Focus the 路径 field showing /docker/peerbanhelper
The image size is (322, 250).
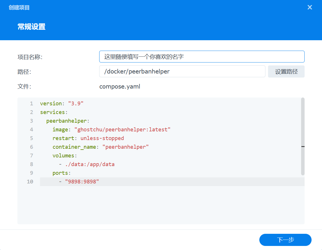tap(182, 71)
